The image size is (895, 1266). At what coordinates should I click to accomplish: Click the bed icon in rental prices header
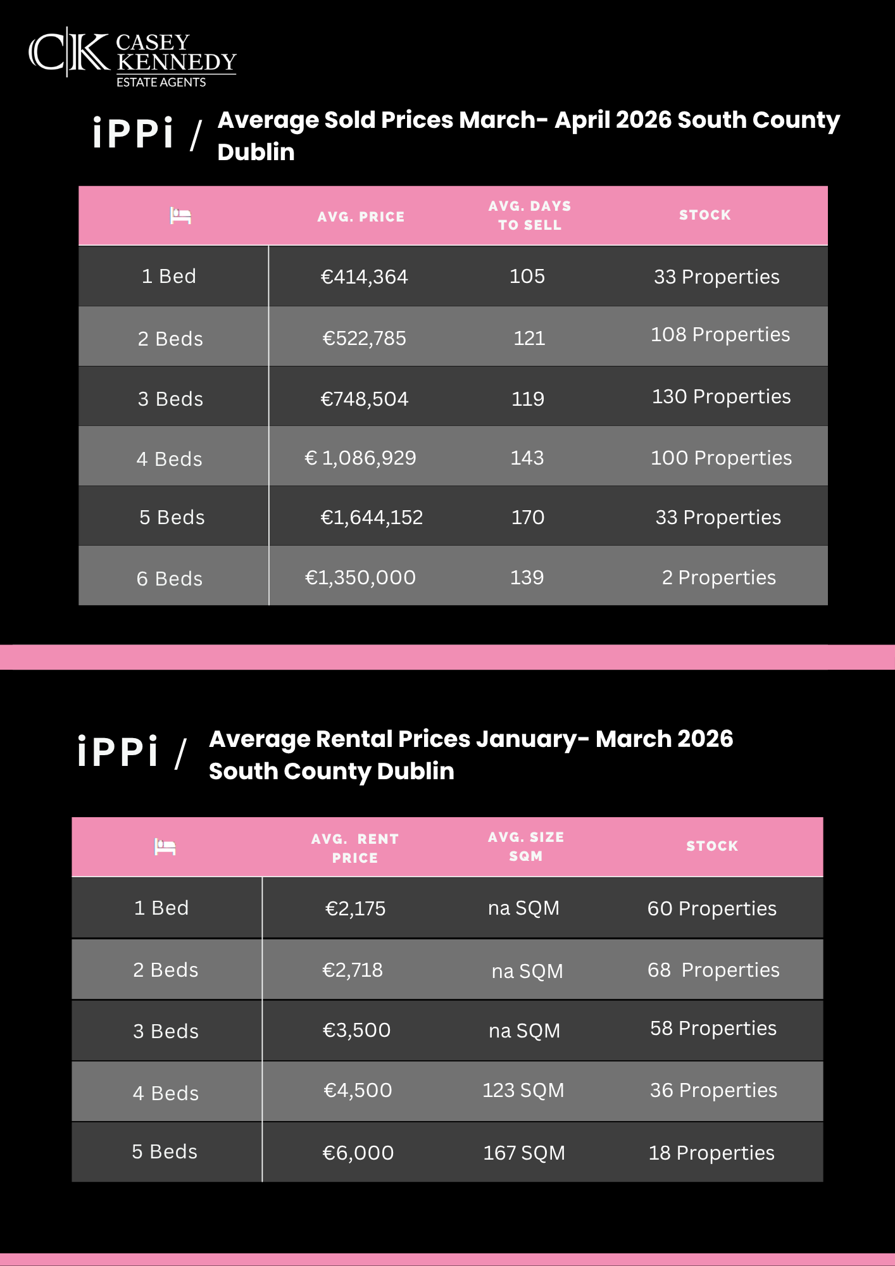pyautogui.click(x=165, y=846)
